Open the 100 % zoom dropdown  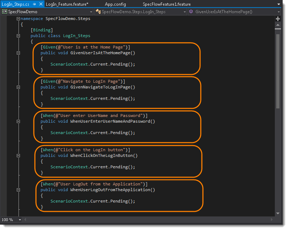(x=20, y=220)
